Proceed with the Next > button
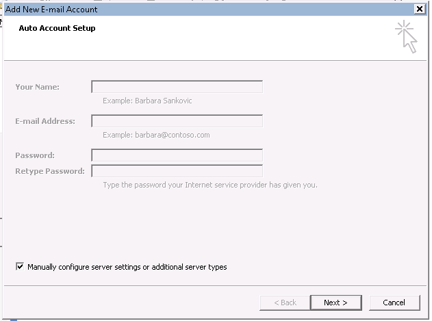The width and height of the screenshot is (432, 321). (x=336, y=303)
